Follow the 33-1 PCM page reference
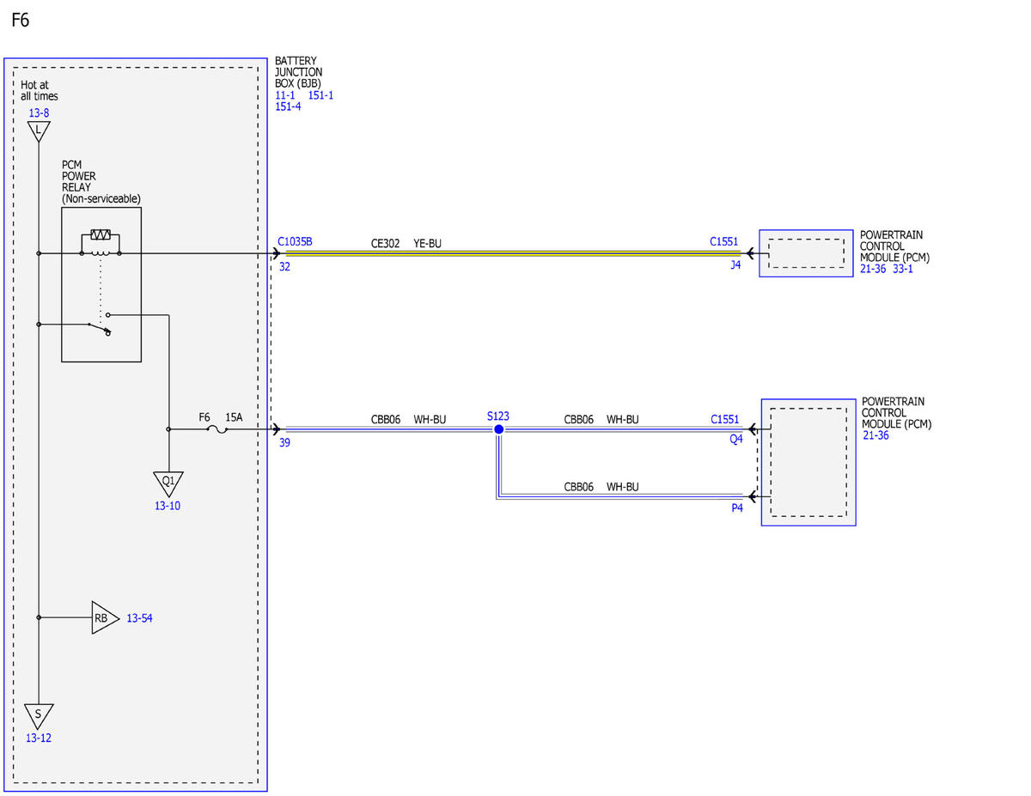Image resolution: width=1031 pixels, height=796 pixels. tap(904, 269)
